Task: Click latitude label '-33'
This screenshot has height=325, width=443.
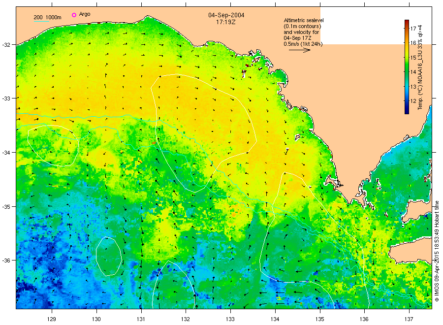Action: click(6, 98)
